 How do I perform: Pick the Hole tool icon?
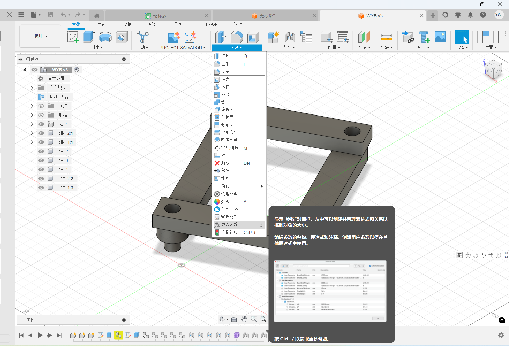click(122, 37)
